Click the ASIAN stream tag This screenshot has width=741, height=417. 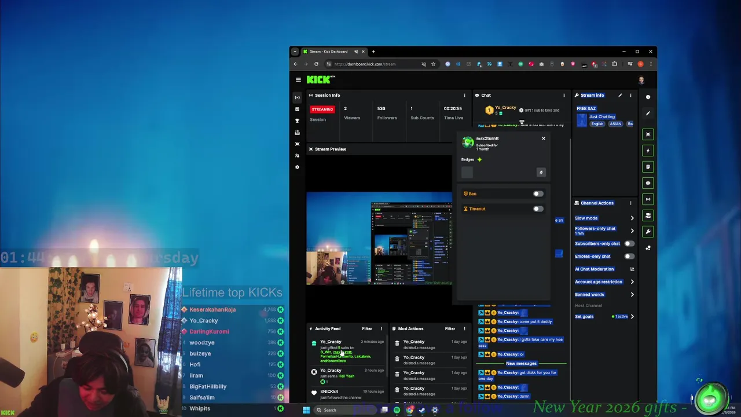615,124
